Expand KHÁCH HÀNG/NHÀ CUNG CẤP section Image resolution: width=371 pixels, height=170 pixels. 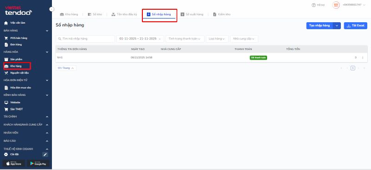point(47,125)
